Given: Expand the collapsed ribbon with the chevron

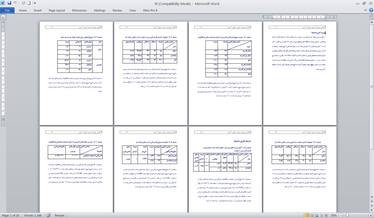Looking at the screenshot, I should pos(366,10).
